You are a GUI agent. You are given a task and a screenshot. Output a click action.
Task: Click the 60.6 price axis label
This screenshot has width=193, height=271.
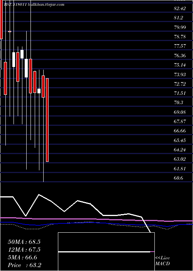point(178,178)
